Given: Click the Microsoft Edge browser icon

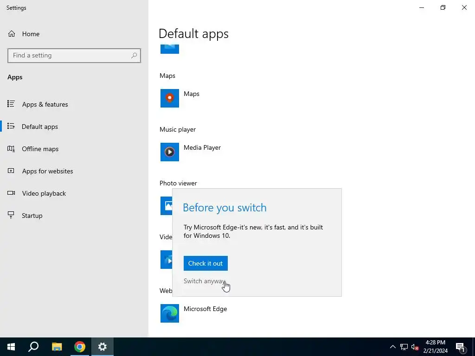Looking at the screenshot, I should (x=170, y=313).
